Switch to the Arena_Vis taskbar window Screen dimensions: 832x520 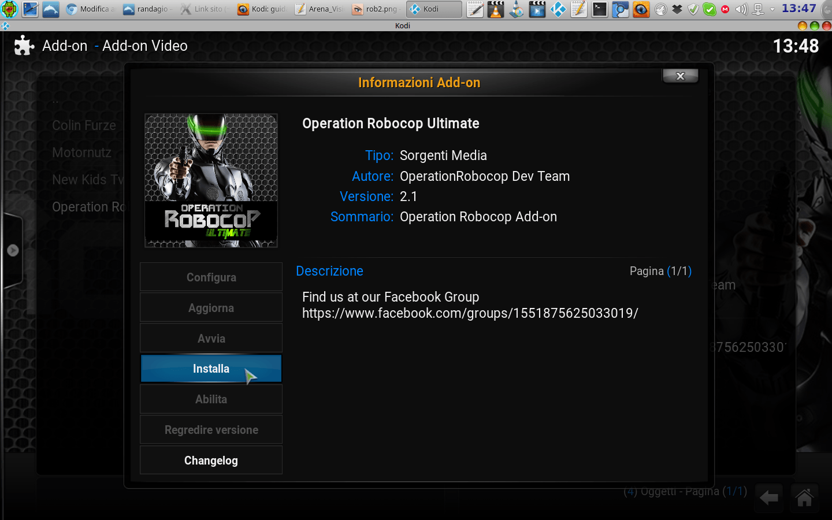319,9
